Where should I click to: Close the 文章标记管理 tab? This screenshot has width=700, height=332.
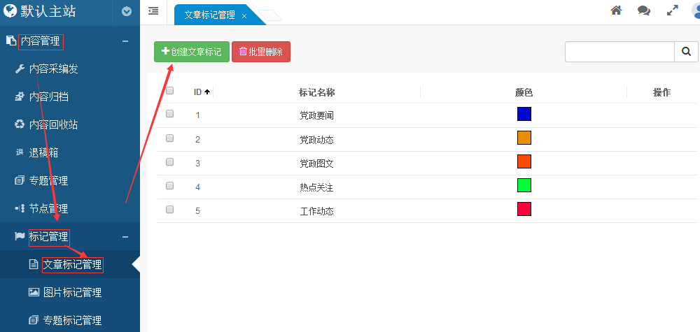pos(244,16)
